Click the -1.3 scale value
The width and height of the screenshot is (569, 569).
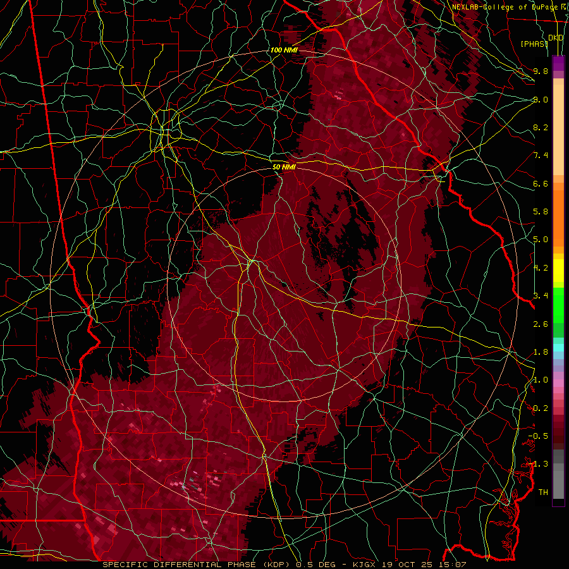(x=538, y=464)
